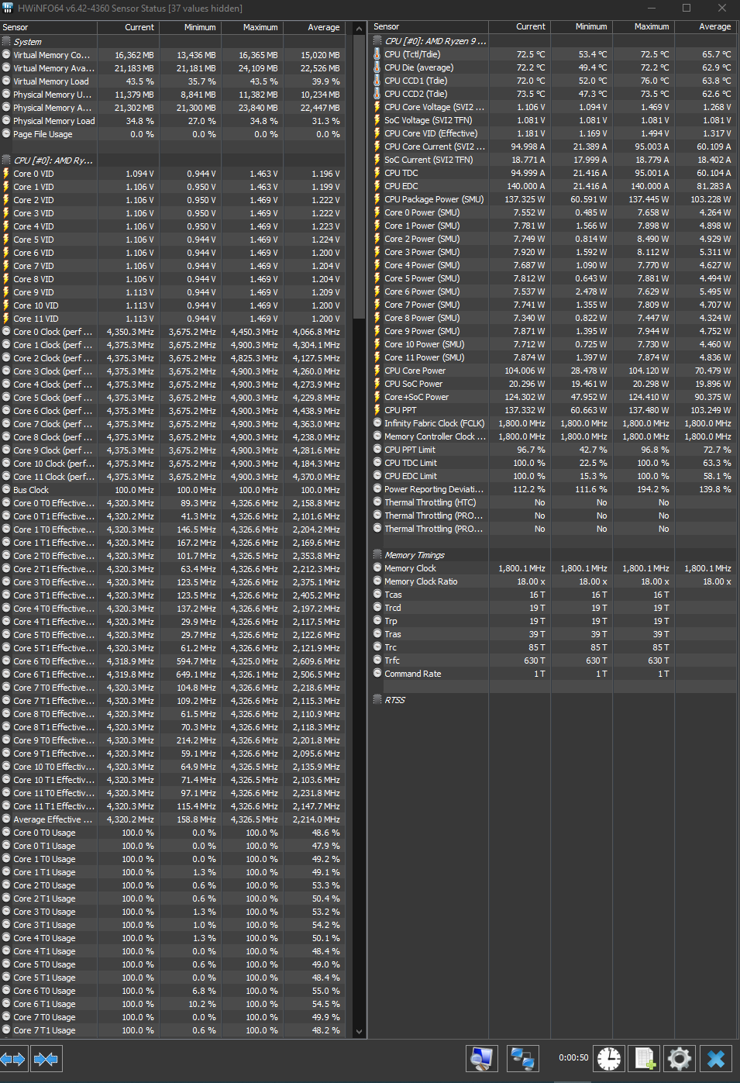This screenshot has width=740, height=1083.
Task: Click the left panel Average column header
Action: tap(314, 27)
